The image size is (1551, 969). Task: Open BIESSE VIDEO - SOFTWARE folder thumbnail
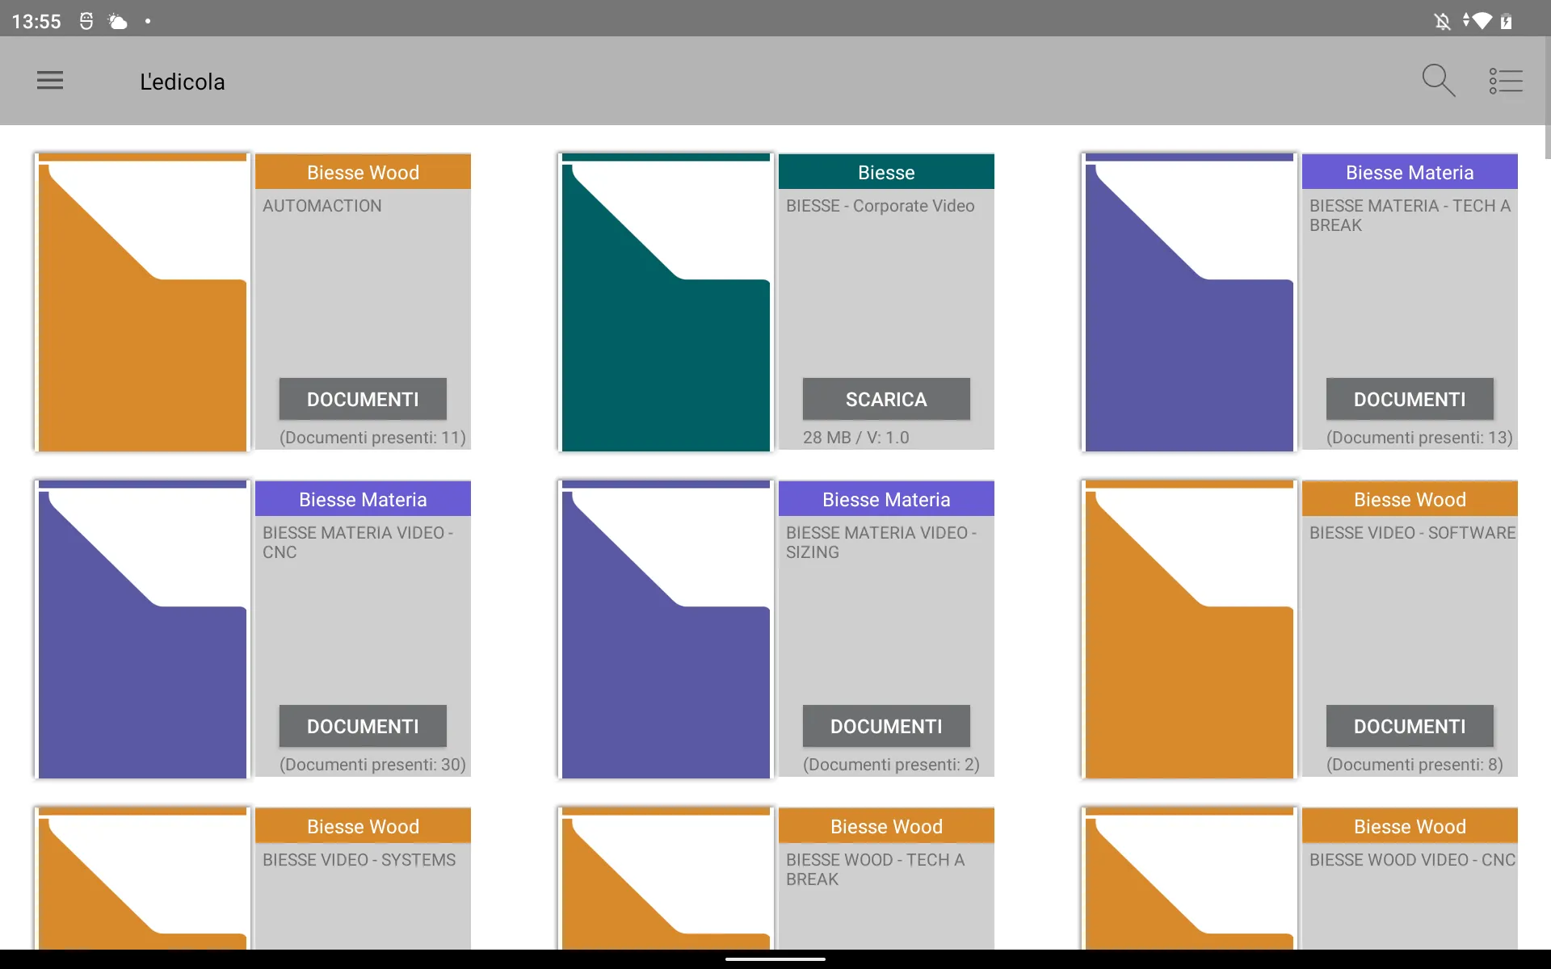click(x=1189, y=629)
